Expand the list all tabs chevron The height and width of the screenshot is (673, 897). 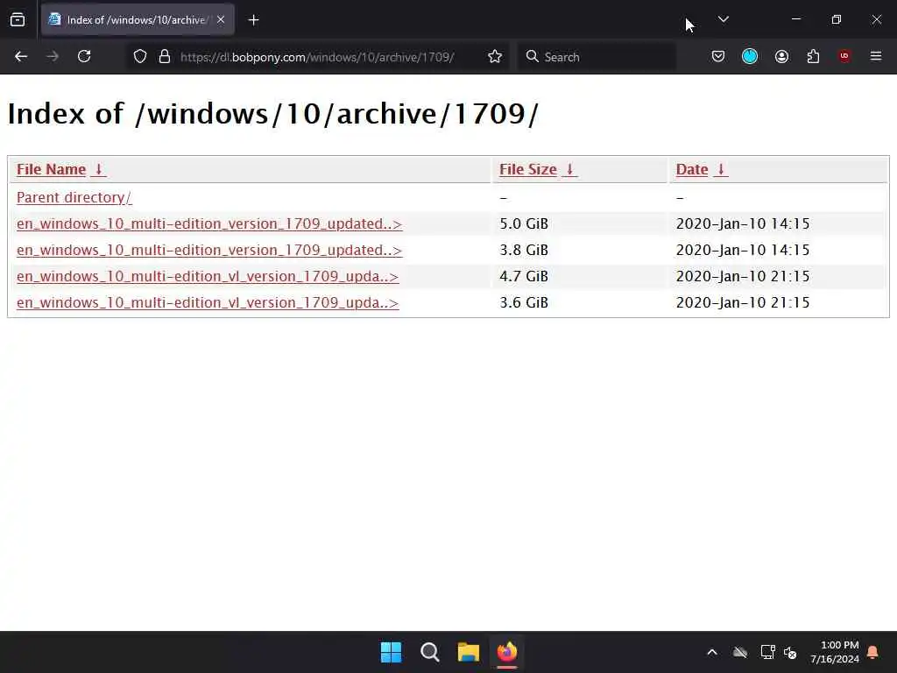click(x=723, y=19)
